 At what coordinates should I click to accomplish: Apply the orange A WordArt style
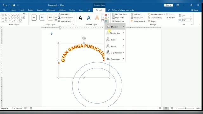point(97,18)
